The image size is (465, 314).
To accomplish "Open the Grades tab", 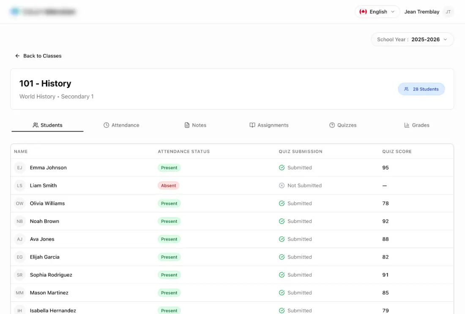I will [417, 125].
